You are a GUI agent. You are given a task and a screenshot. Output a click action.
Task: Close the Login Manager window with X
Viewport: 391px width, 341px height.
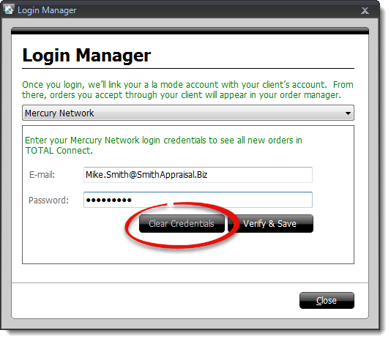pos(365,11)
